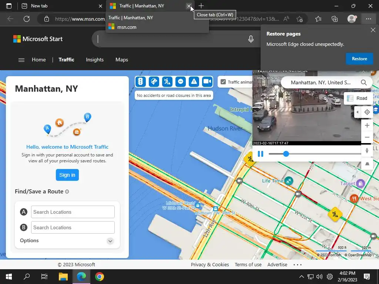Start voice search with microphone icon

pos(251,39)
